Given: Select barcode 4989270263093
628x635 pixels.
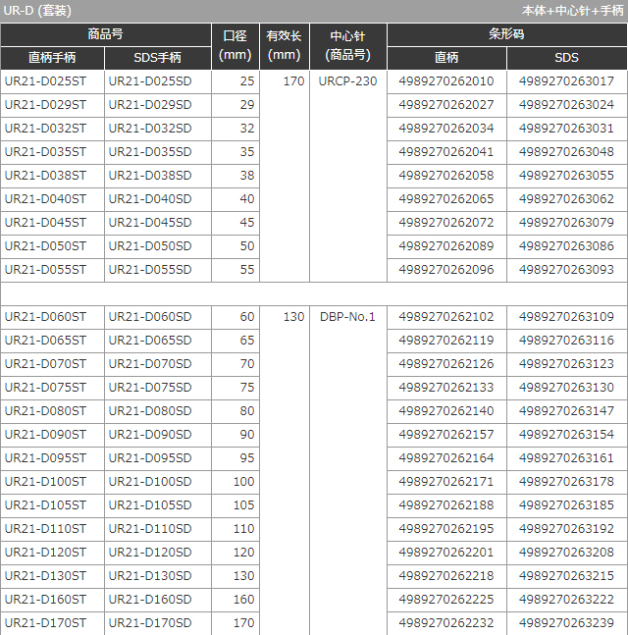Looking at the screenshot, I should click(x=566, y=270).
